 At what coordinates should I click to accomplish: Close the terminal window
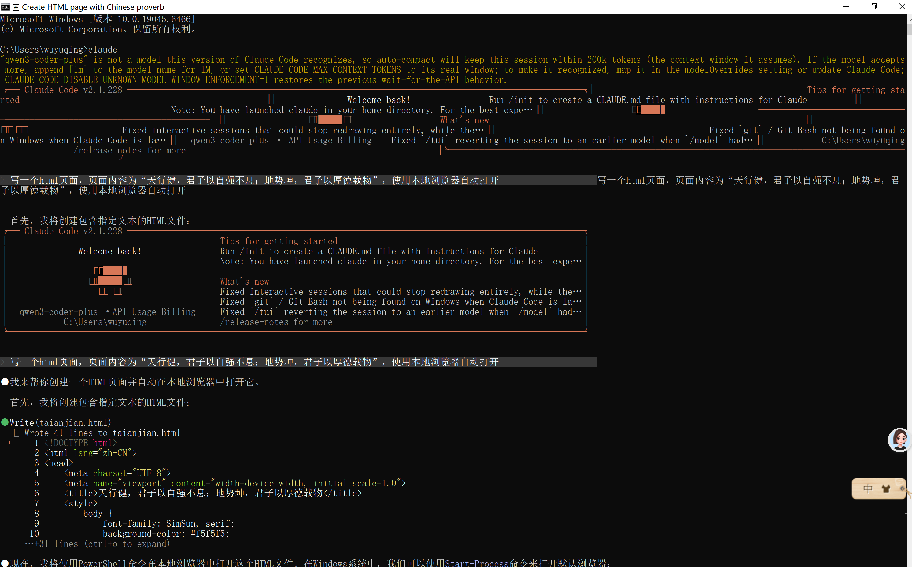click(x=902, y=7)
